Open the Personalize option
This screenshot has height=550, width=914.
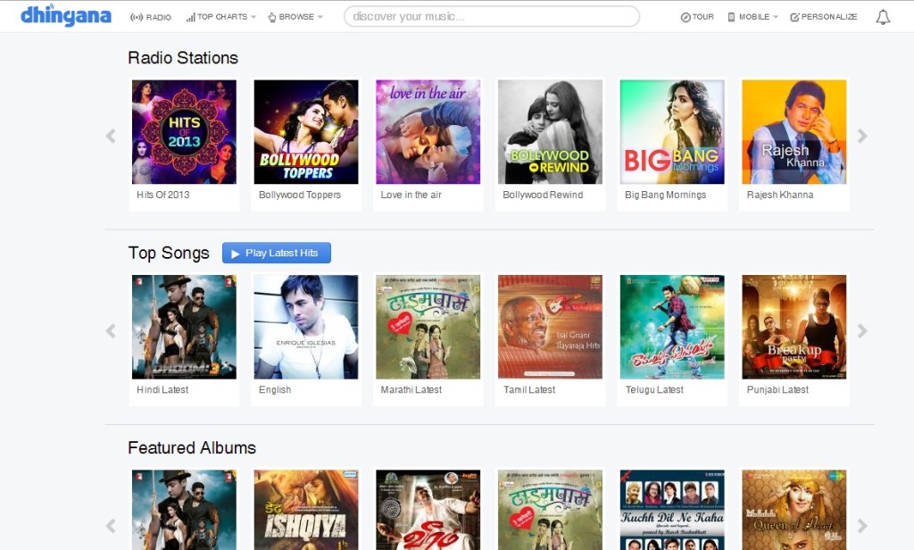pyautogui.click(x=824, y=17)
